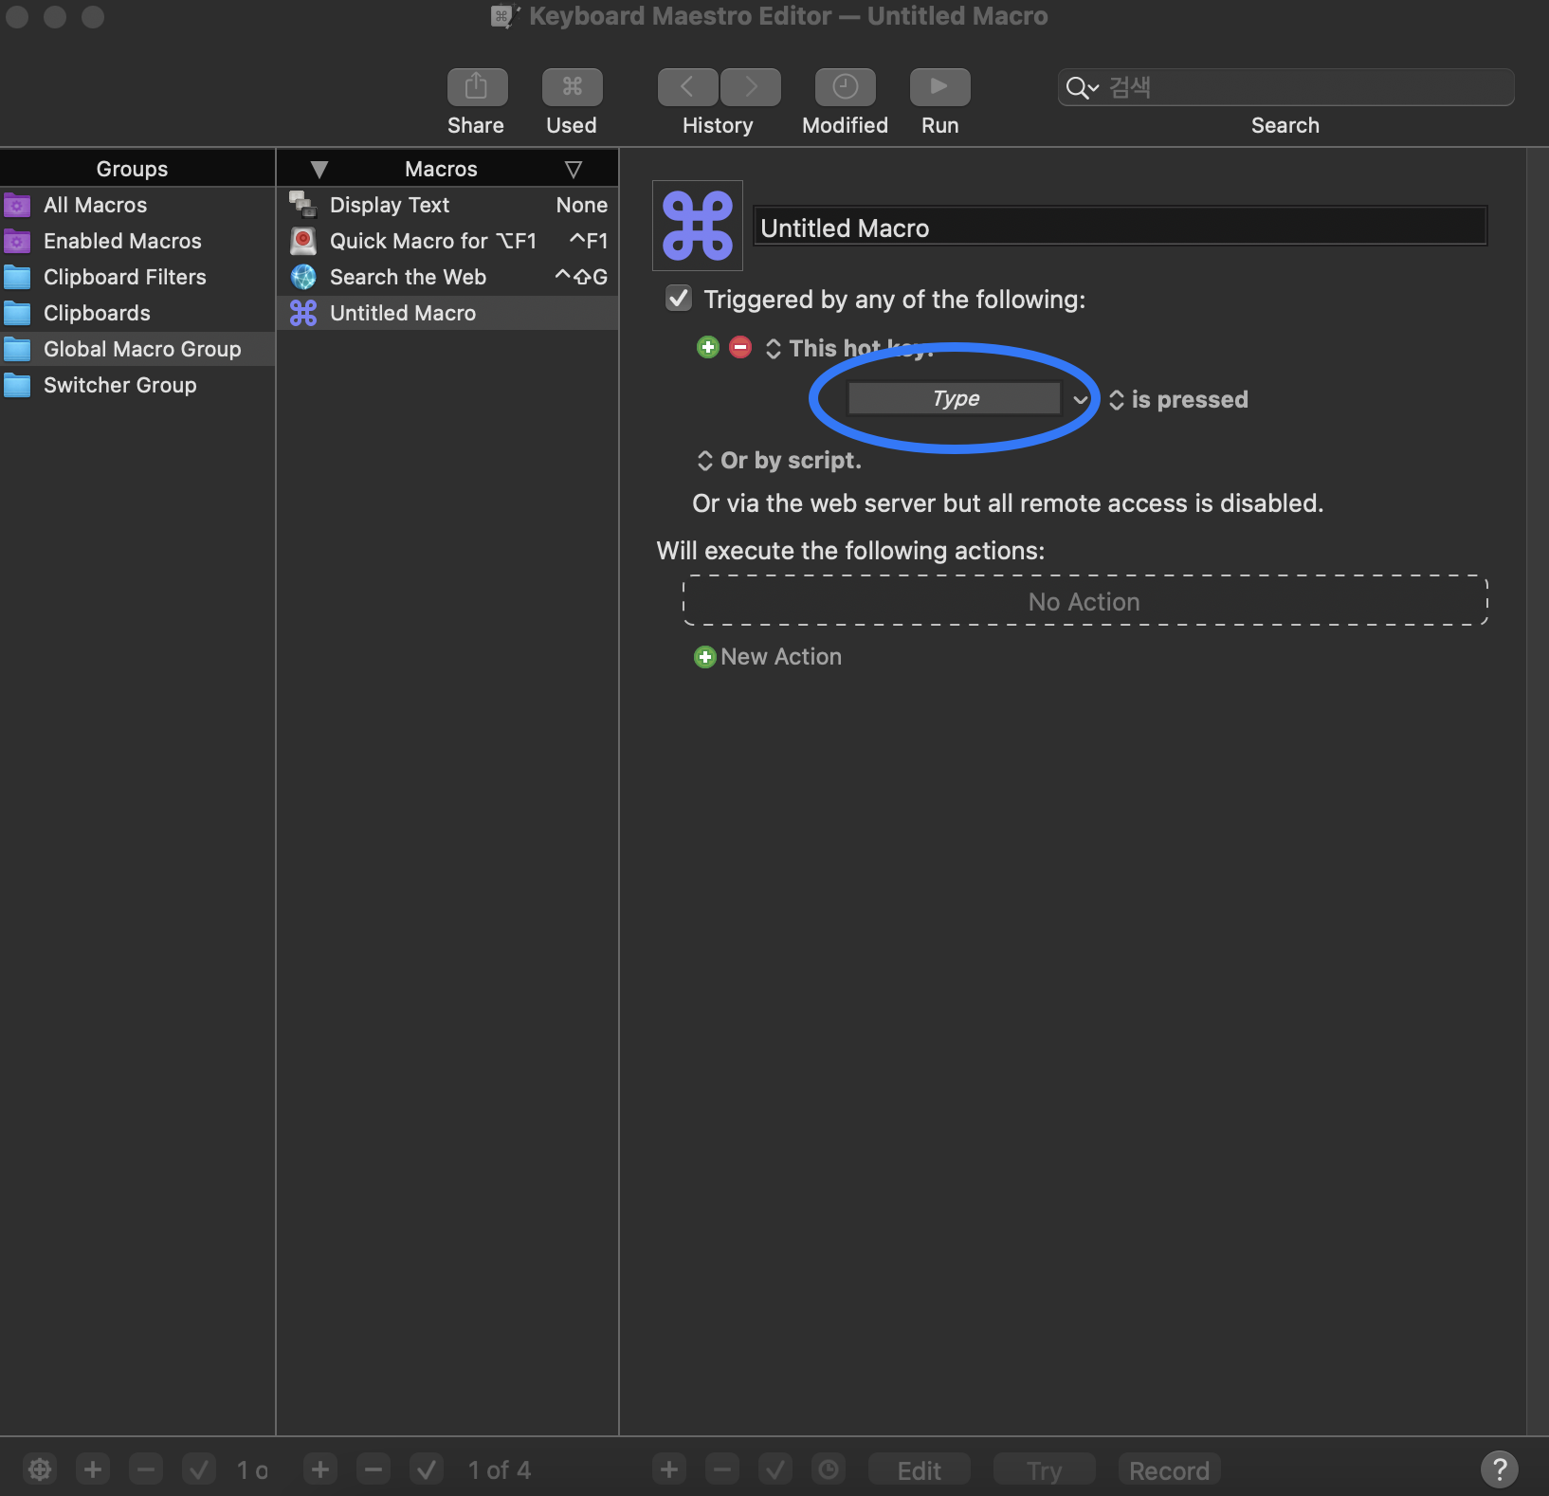1549x1496 pixels.
Task: Click the action timer clock button
Action: tap(829, 1469)
